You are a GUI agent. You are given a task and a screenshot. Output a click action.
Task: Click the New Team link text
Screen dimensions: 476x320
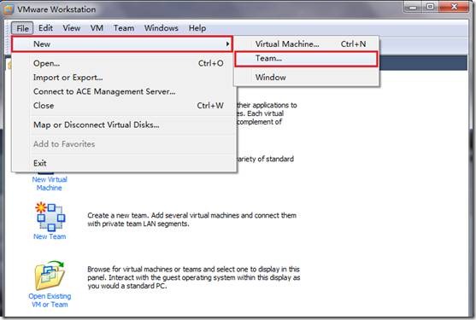(50, 236)
